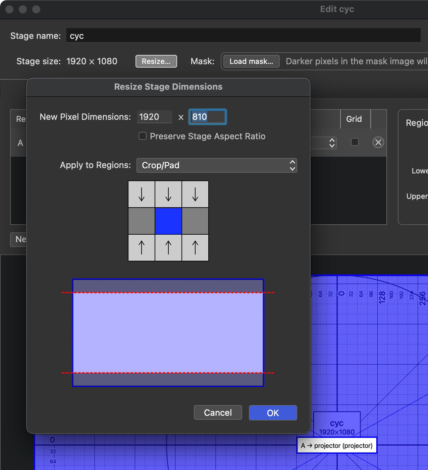
Task: Click the Resize... button
Action: (x=156, y=61)
